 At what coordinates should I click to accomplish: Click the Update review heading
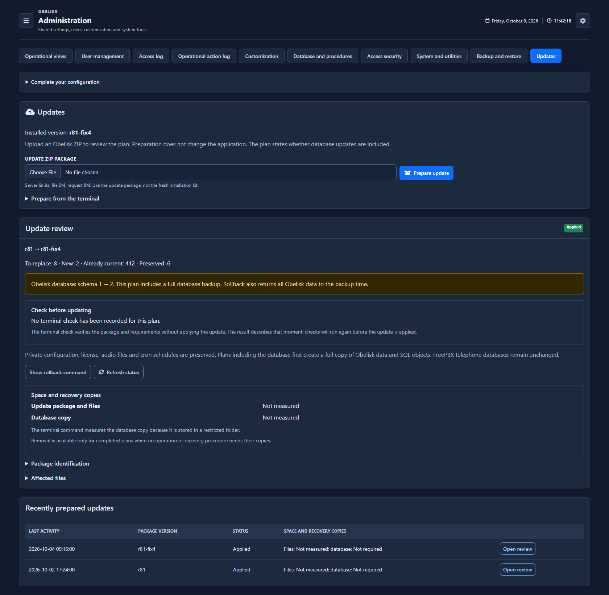coord(49,228)
